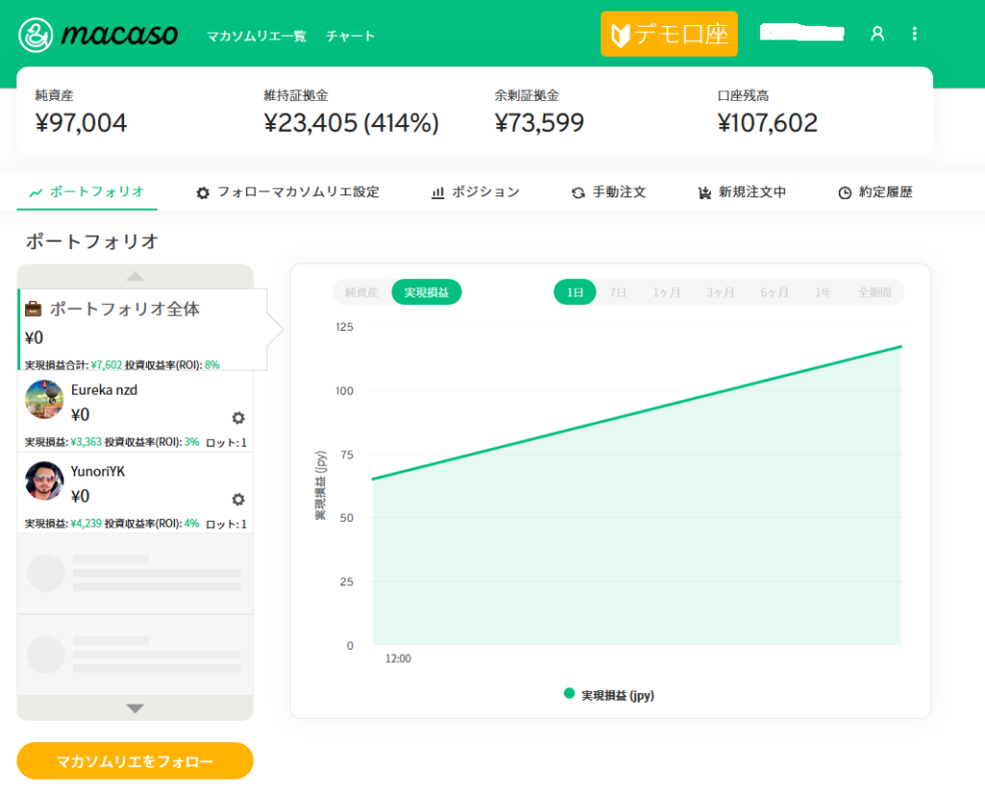
Task: Click YunoriYK avatar image
Action: pos(44,480)
